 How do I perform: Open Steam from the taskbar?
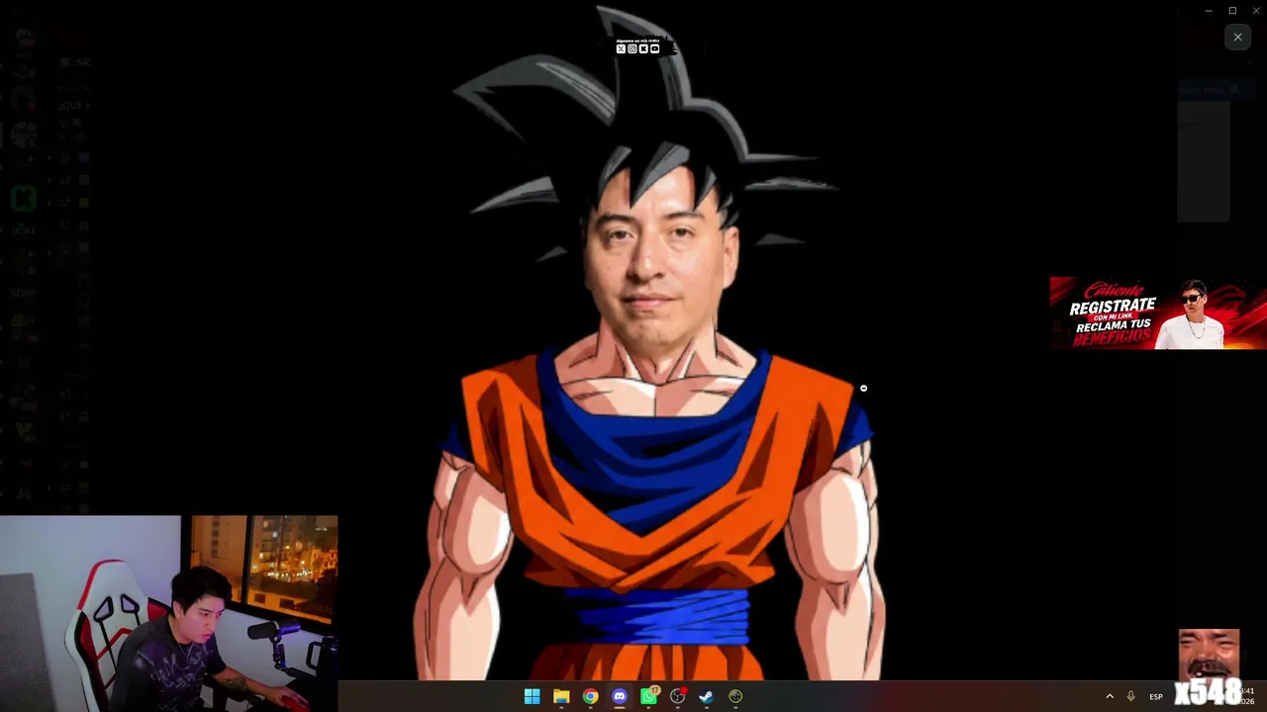click(706, 696)
